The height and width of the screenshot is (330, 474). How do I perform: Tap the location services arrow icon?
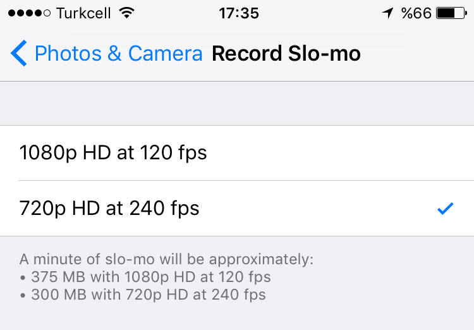pyautogui.click(x=387, y=13)
